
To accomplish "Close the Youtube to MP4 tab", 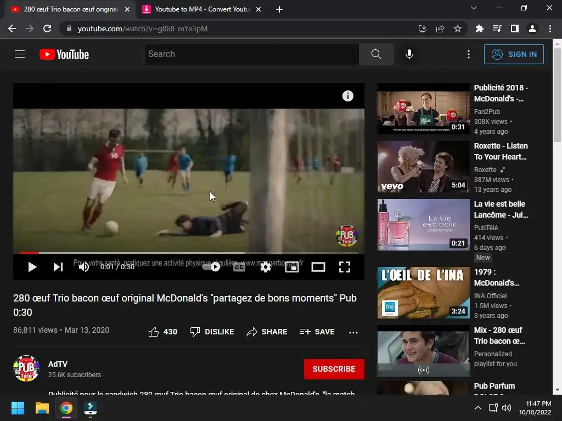I will coord(258,10).
